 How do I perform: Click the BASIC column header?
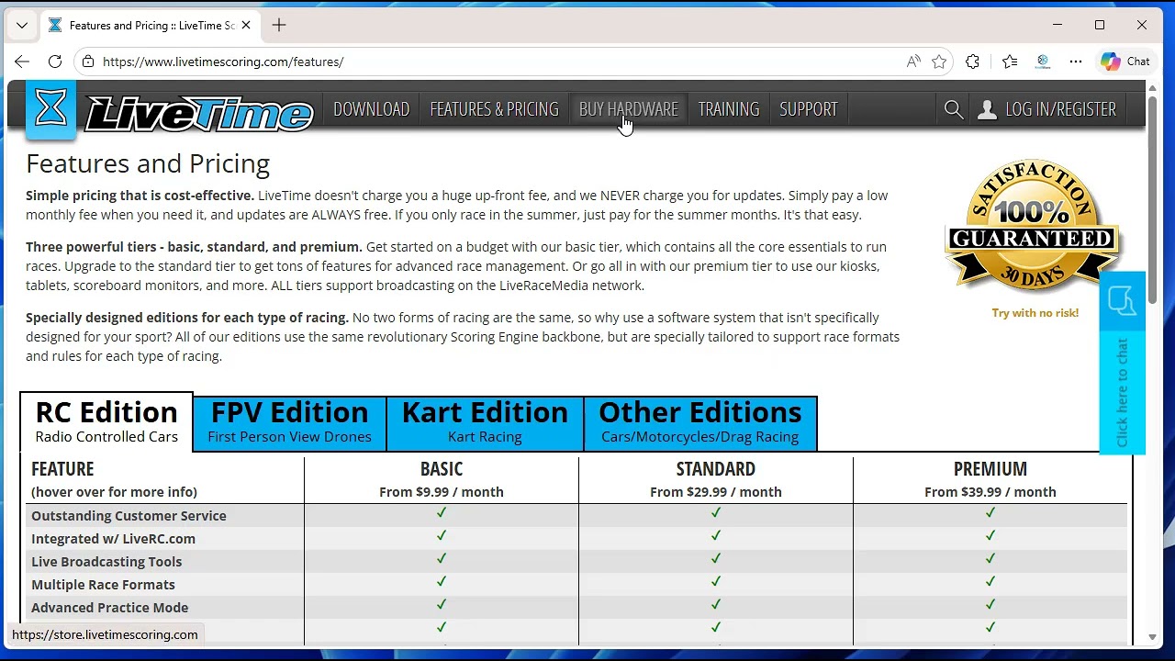[442, 469]
